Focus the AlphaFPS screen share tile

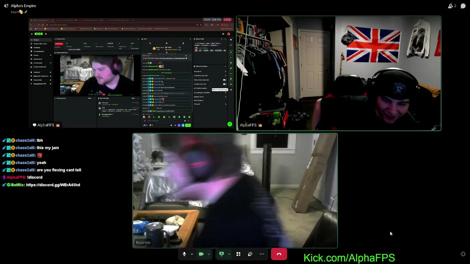(131, 73)
